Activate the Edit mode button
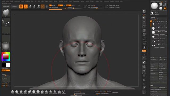The height and width of the screenshot is (96, 170). pyautogui.click(x=21, y=6)
